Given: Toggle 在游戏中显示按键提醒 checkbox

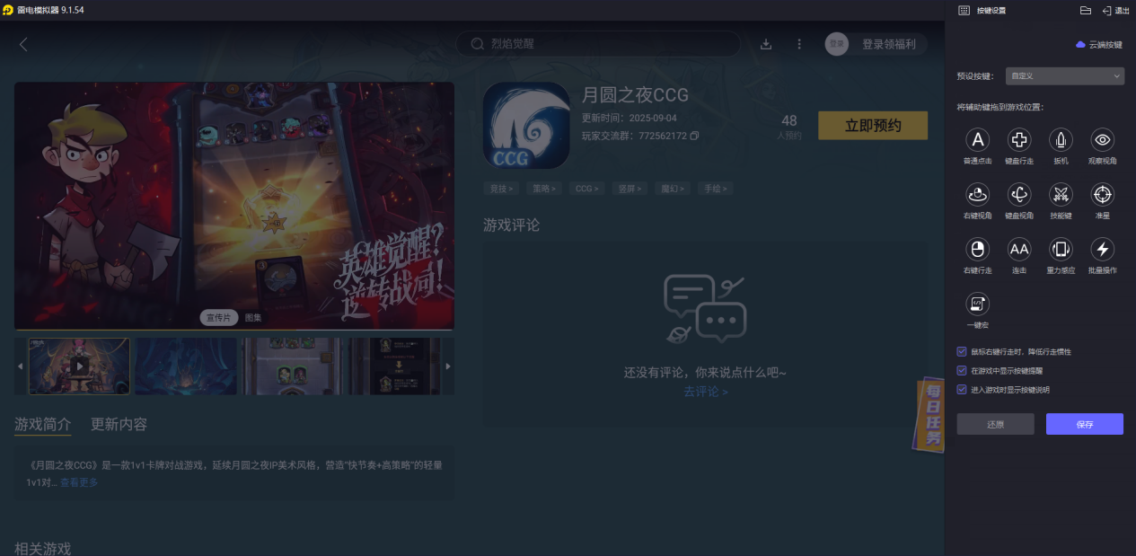Looking at the screenshot, I should (x=962, y=370).
